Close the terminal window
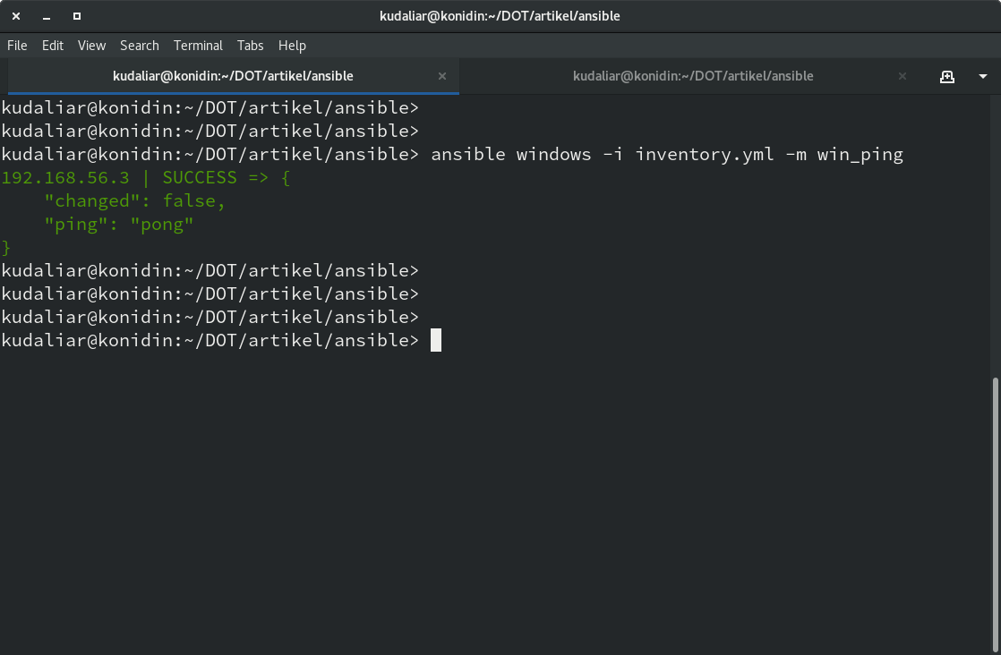Image resolution: width=1001 pixels, height=655 pixels. [x=17, y=16]
